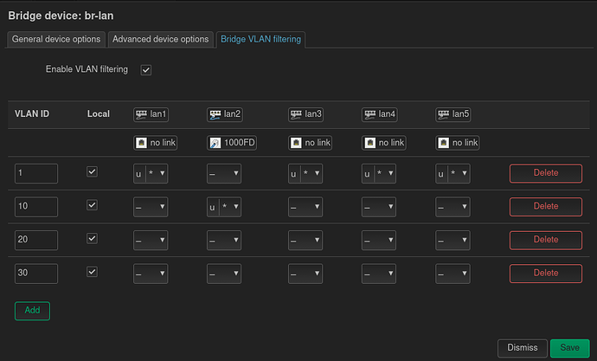
Task: Delete the VLAN 20 row
Action: point(545,240)
